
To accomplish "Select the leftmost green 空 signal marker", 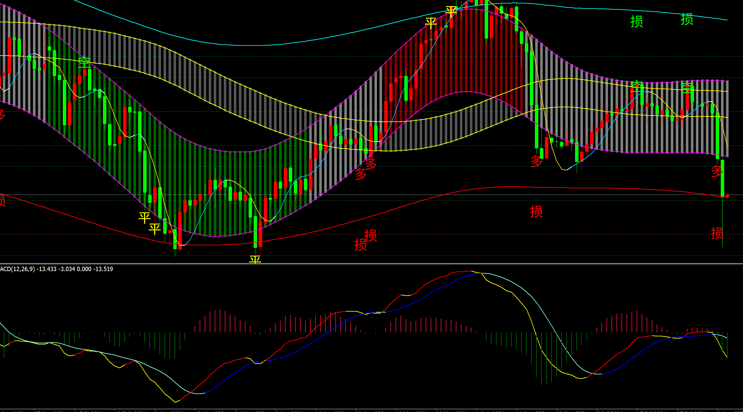I will 84,62.
